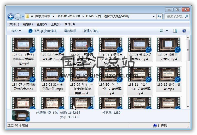Click 播放选择 toolbar button
The width and height of the screenshot is (197, 135).
tap(70, 31)
